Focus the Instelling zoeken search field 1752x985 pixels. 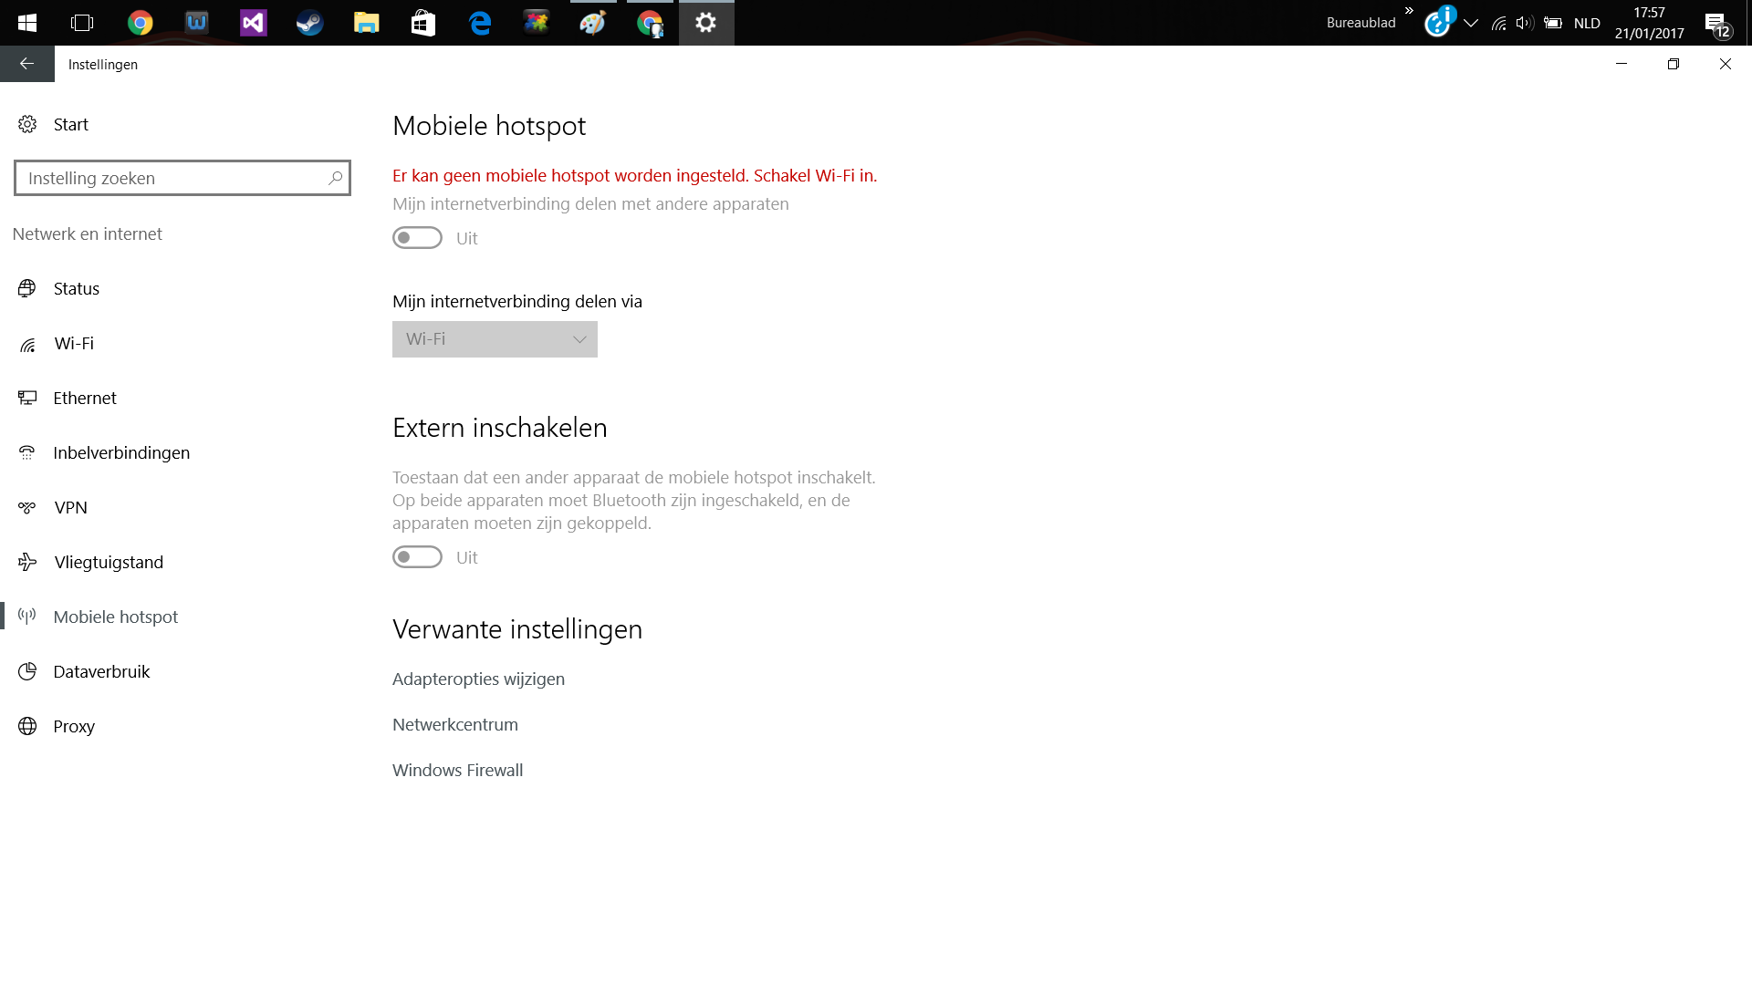tap(182, 178)
